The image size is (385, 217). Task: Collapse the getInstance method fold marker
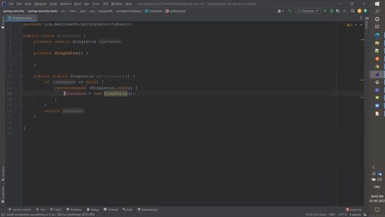point(22,77)
